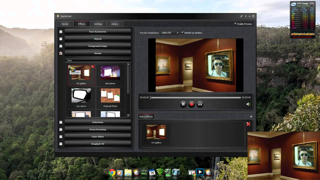Open the Library tab
The image size is (320, 180).
(x=114, y=24)
